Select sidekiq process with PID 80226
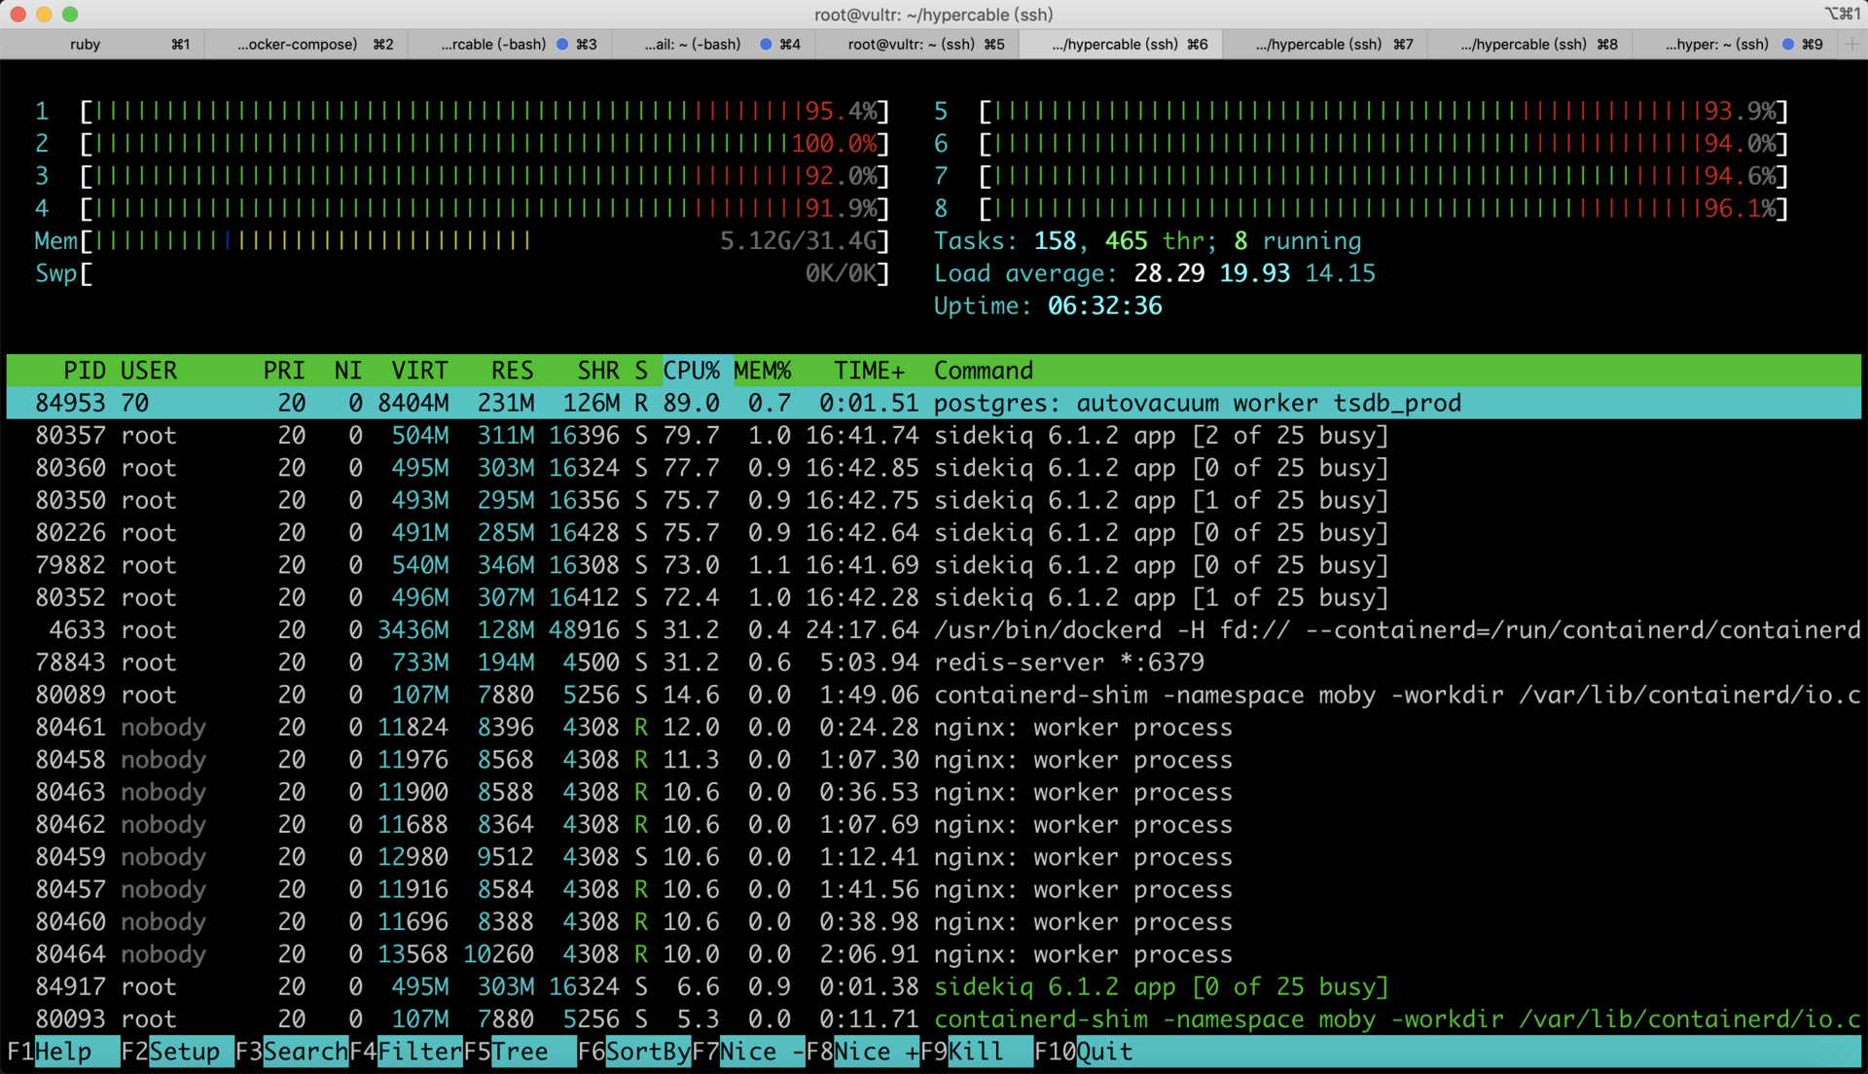Image resolution: width=1868 pixels, height=1074 pixels. pos(934,533)
